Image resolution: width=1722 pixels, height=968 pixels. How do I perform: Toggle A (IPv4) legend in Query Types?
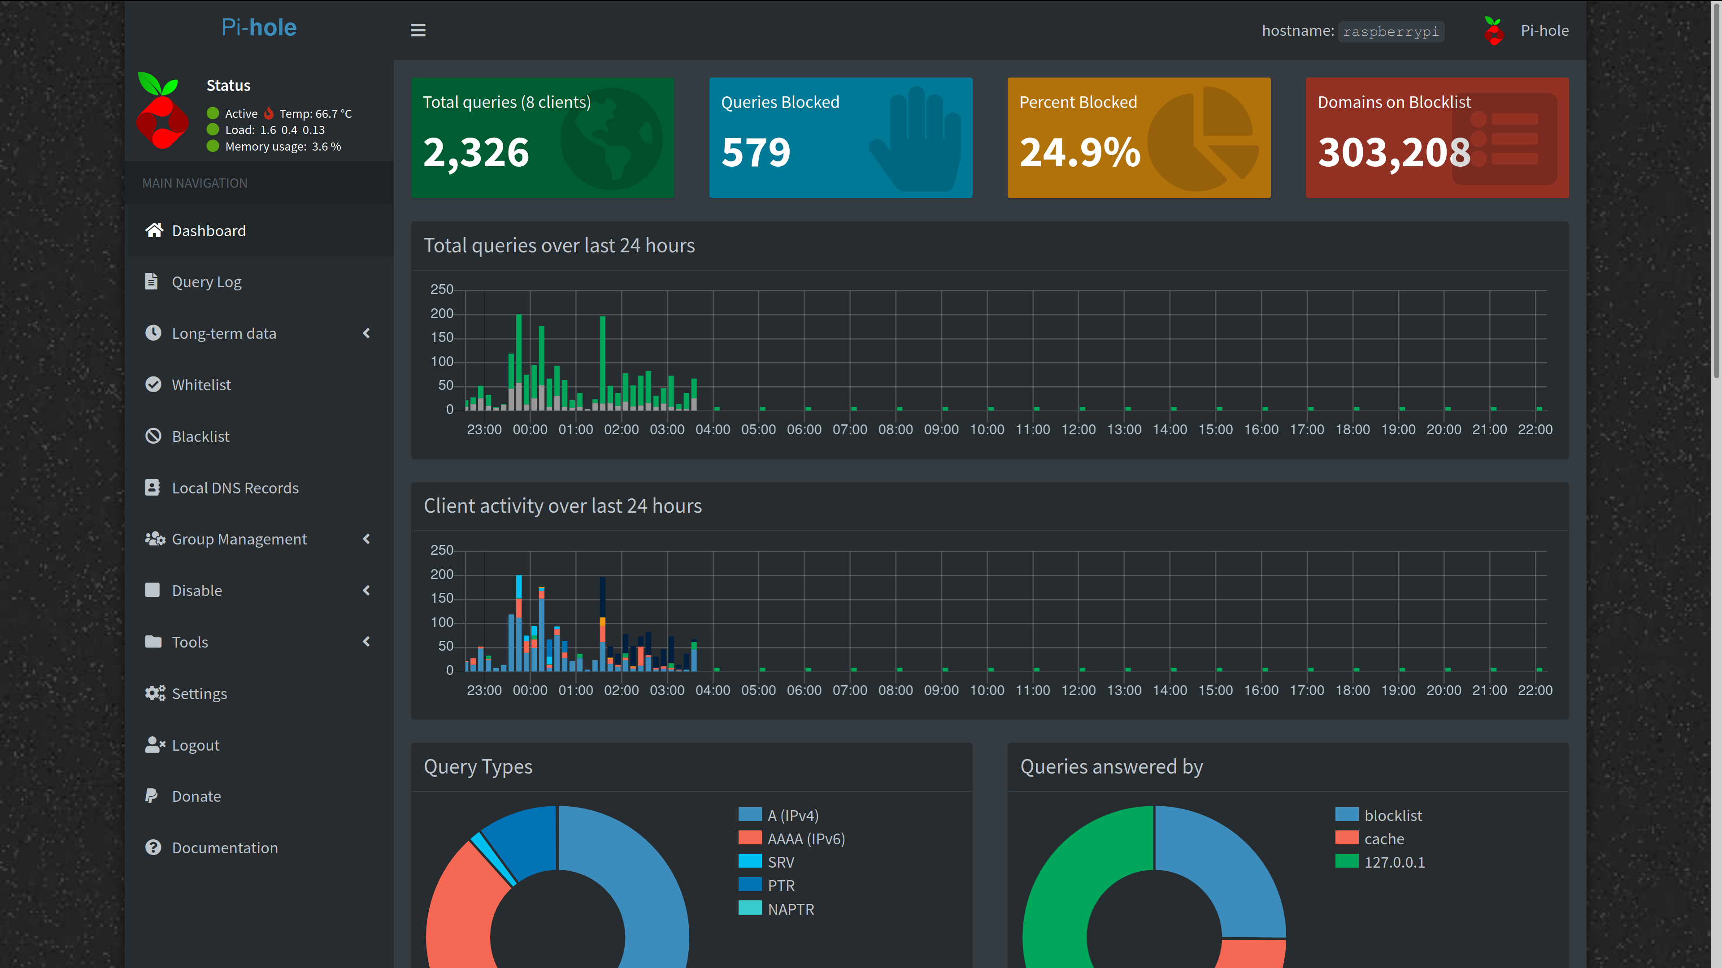779,815
